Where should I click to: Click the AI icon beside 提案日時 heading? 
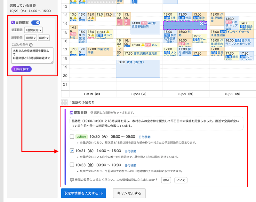[71, 113]
